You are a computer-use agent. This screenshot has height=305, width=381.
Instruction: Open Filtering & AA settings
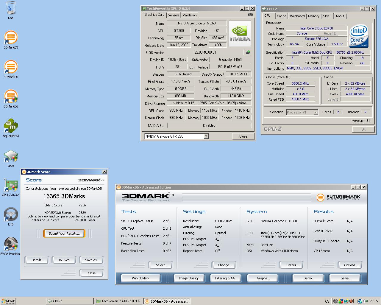(226, 278)
